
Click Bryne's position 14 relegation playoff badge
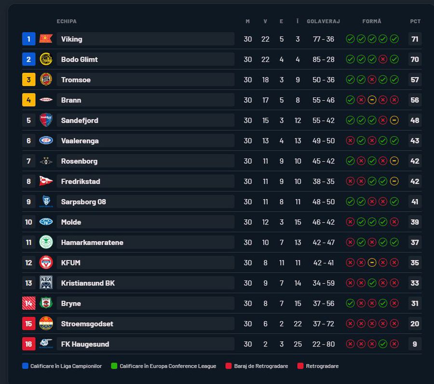[x=28, y=303]
